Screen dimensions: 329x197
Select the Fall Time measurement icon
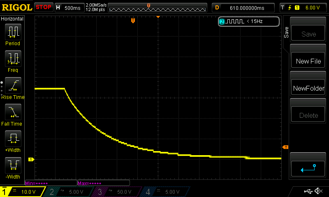pos(13,112)
